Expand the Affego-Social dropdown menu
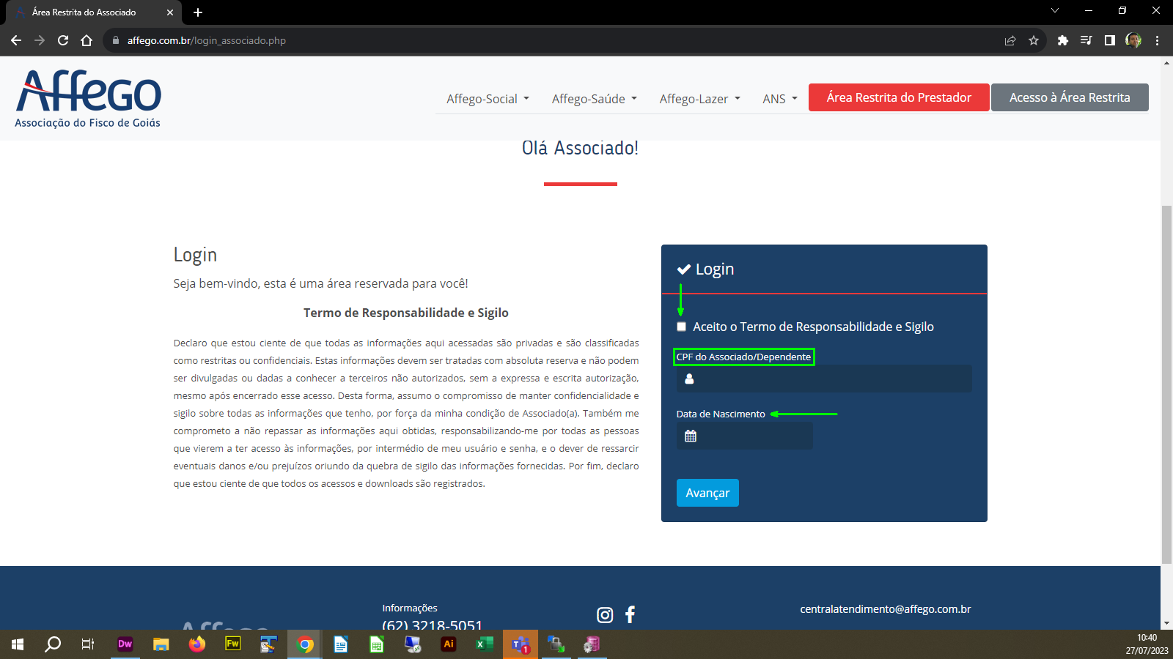The image size is (1173, 659). tap(487, 98)
